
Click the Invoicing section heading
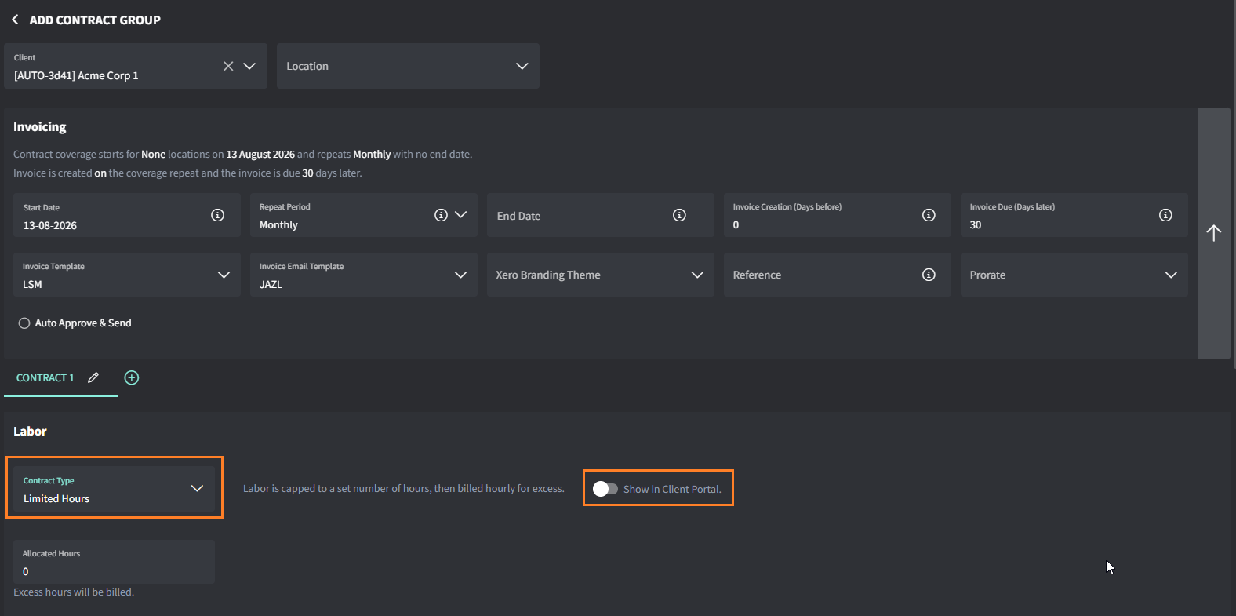click(x=40, y=127)
